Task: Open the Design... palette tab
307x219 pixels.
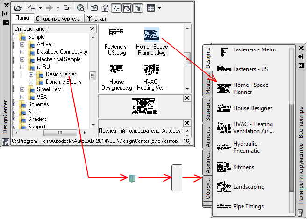Action: pyautogui.click(x=207, y=58)
